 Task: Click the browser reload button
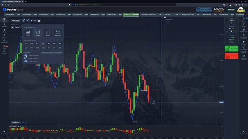8,5
